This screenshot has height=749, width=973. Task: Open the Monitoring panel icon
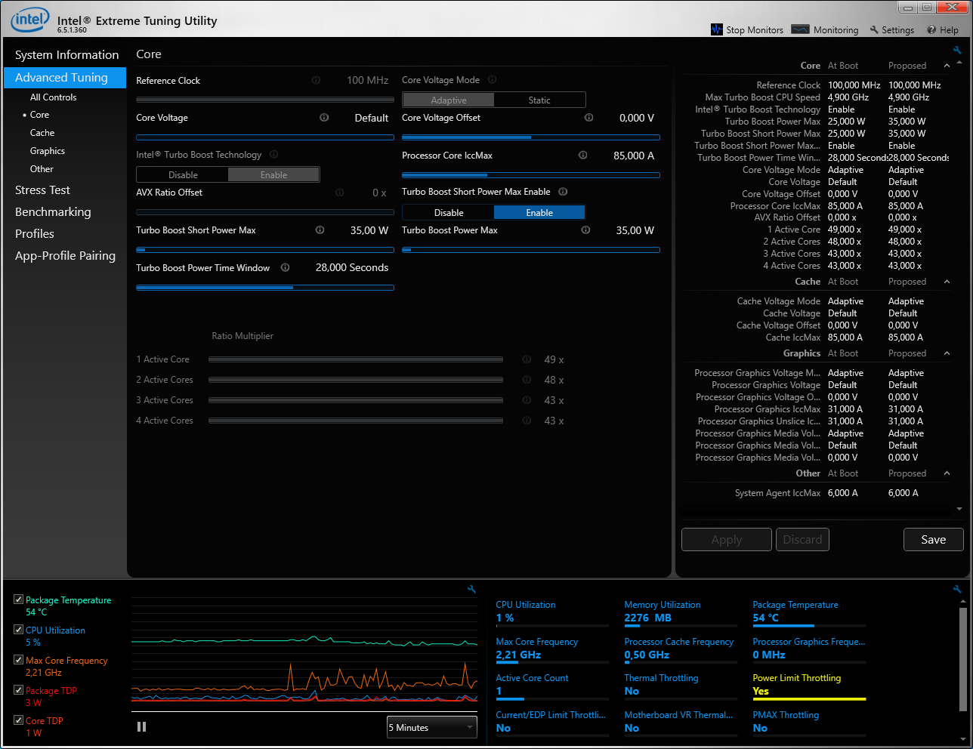coord(800,29)
